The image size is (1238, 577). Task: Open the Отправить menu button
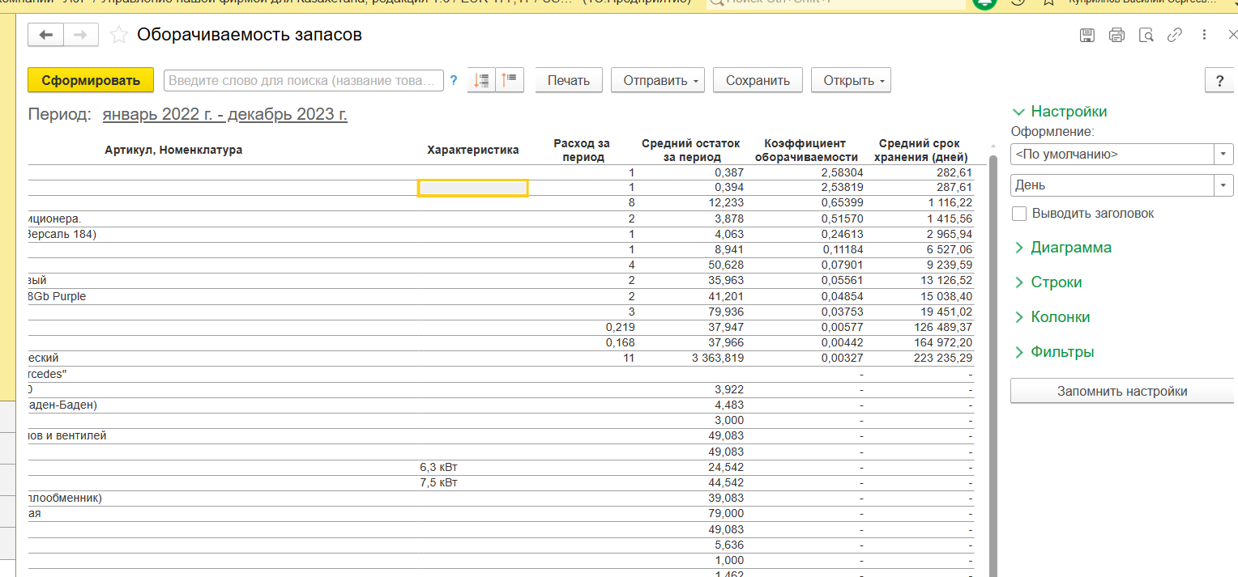[657, 80]
